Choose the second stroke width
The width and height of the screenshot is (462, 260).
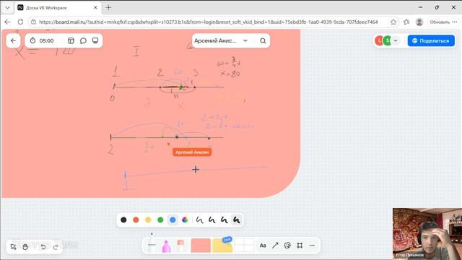212,220
